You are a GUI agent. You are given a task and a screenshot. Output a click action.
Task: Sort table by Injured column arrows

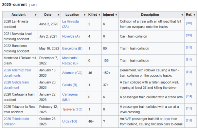tap(116, 15)
